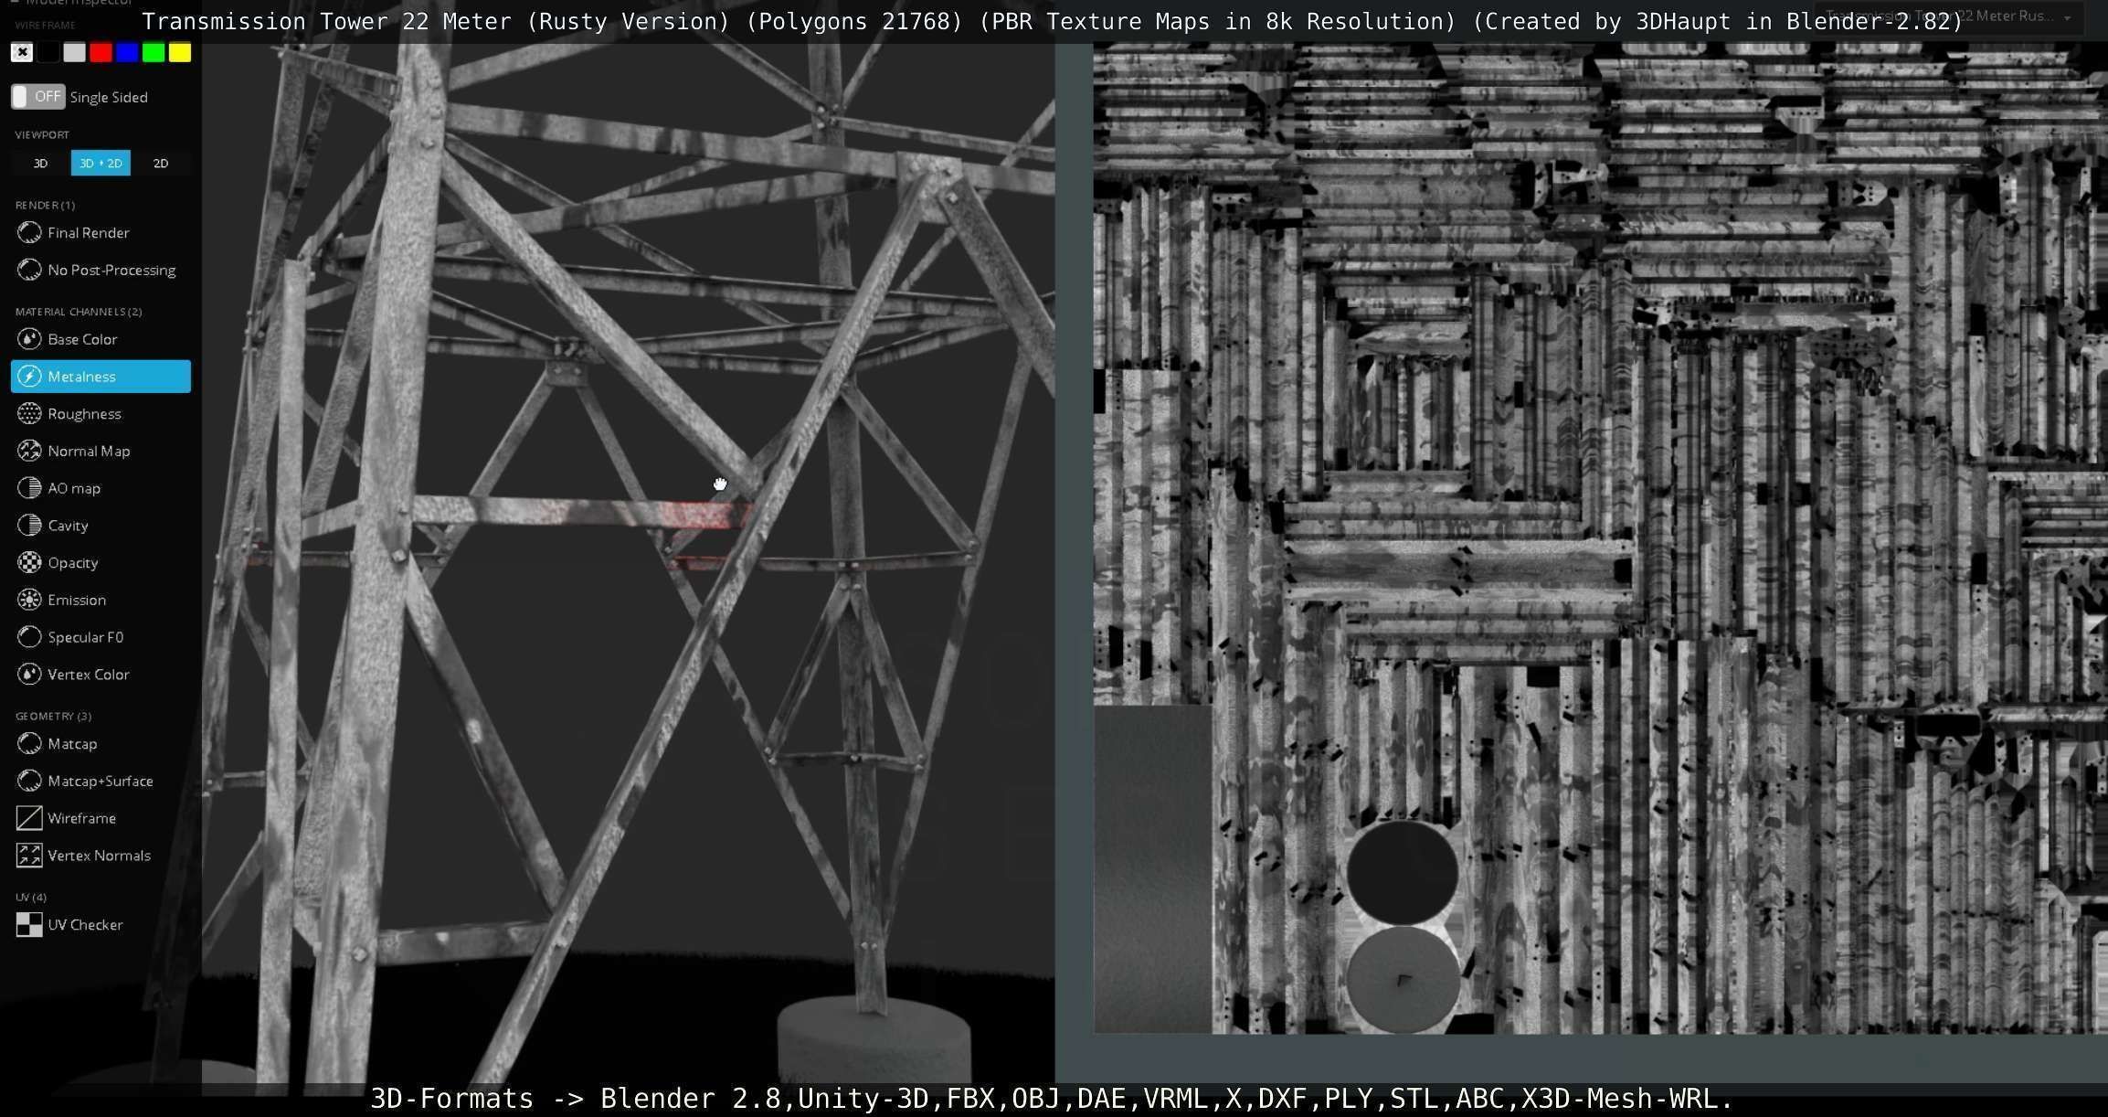Click the concrete tower footing in 3D view
Screen dimensions: 2108x1117
point(873,1042)
